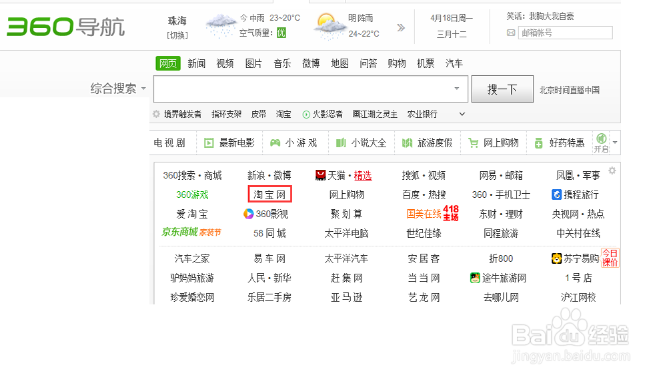Click tomorrow's sunny cloud weather icon
Image resolution: width=667 pixels, height=379 pixels.
pos(329,26)
